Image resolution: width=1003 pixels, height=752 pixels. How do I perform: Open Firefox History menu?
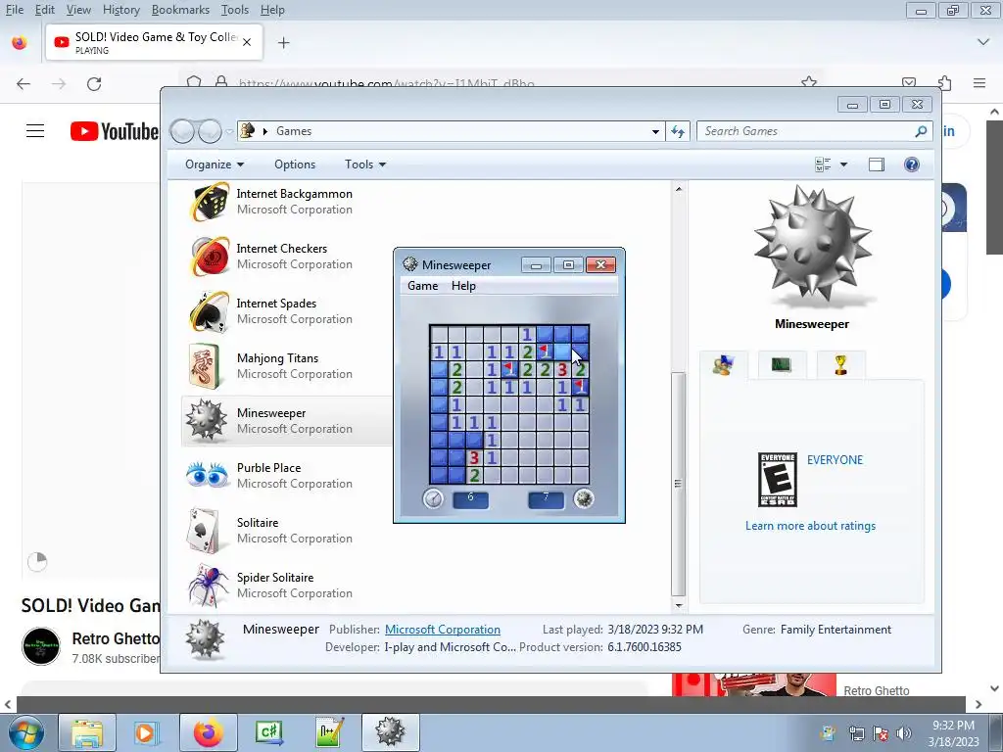coord(120,10)
